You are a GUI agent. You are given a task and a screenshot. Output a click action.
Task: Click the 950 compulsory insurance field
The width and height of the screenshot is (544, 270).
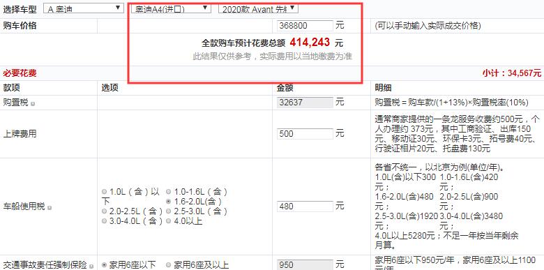click(x=305, y=265)
